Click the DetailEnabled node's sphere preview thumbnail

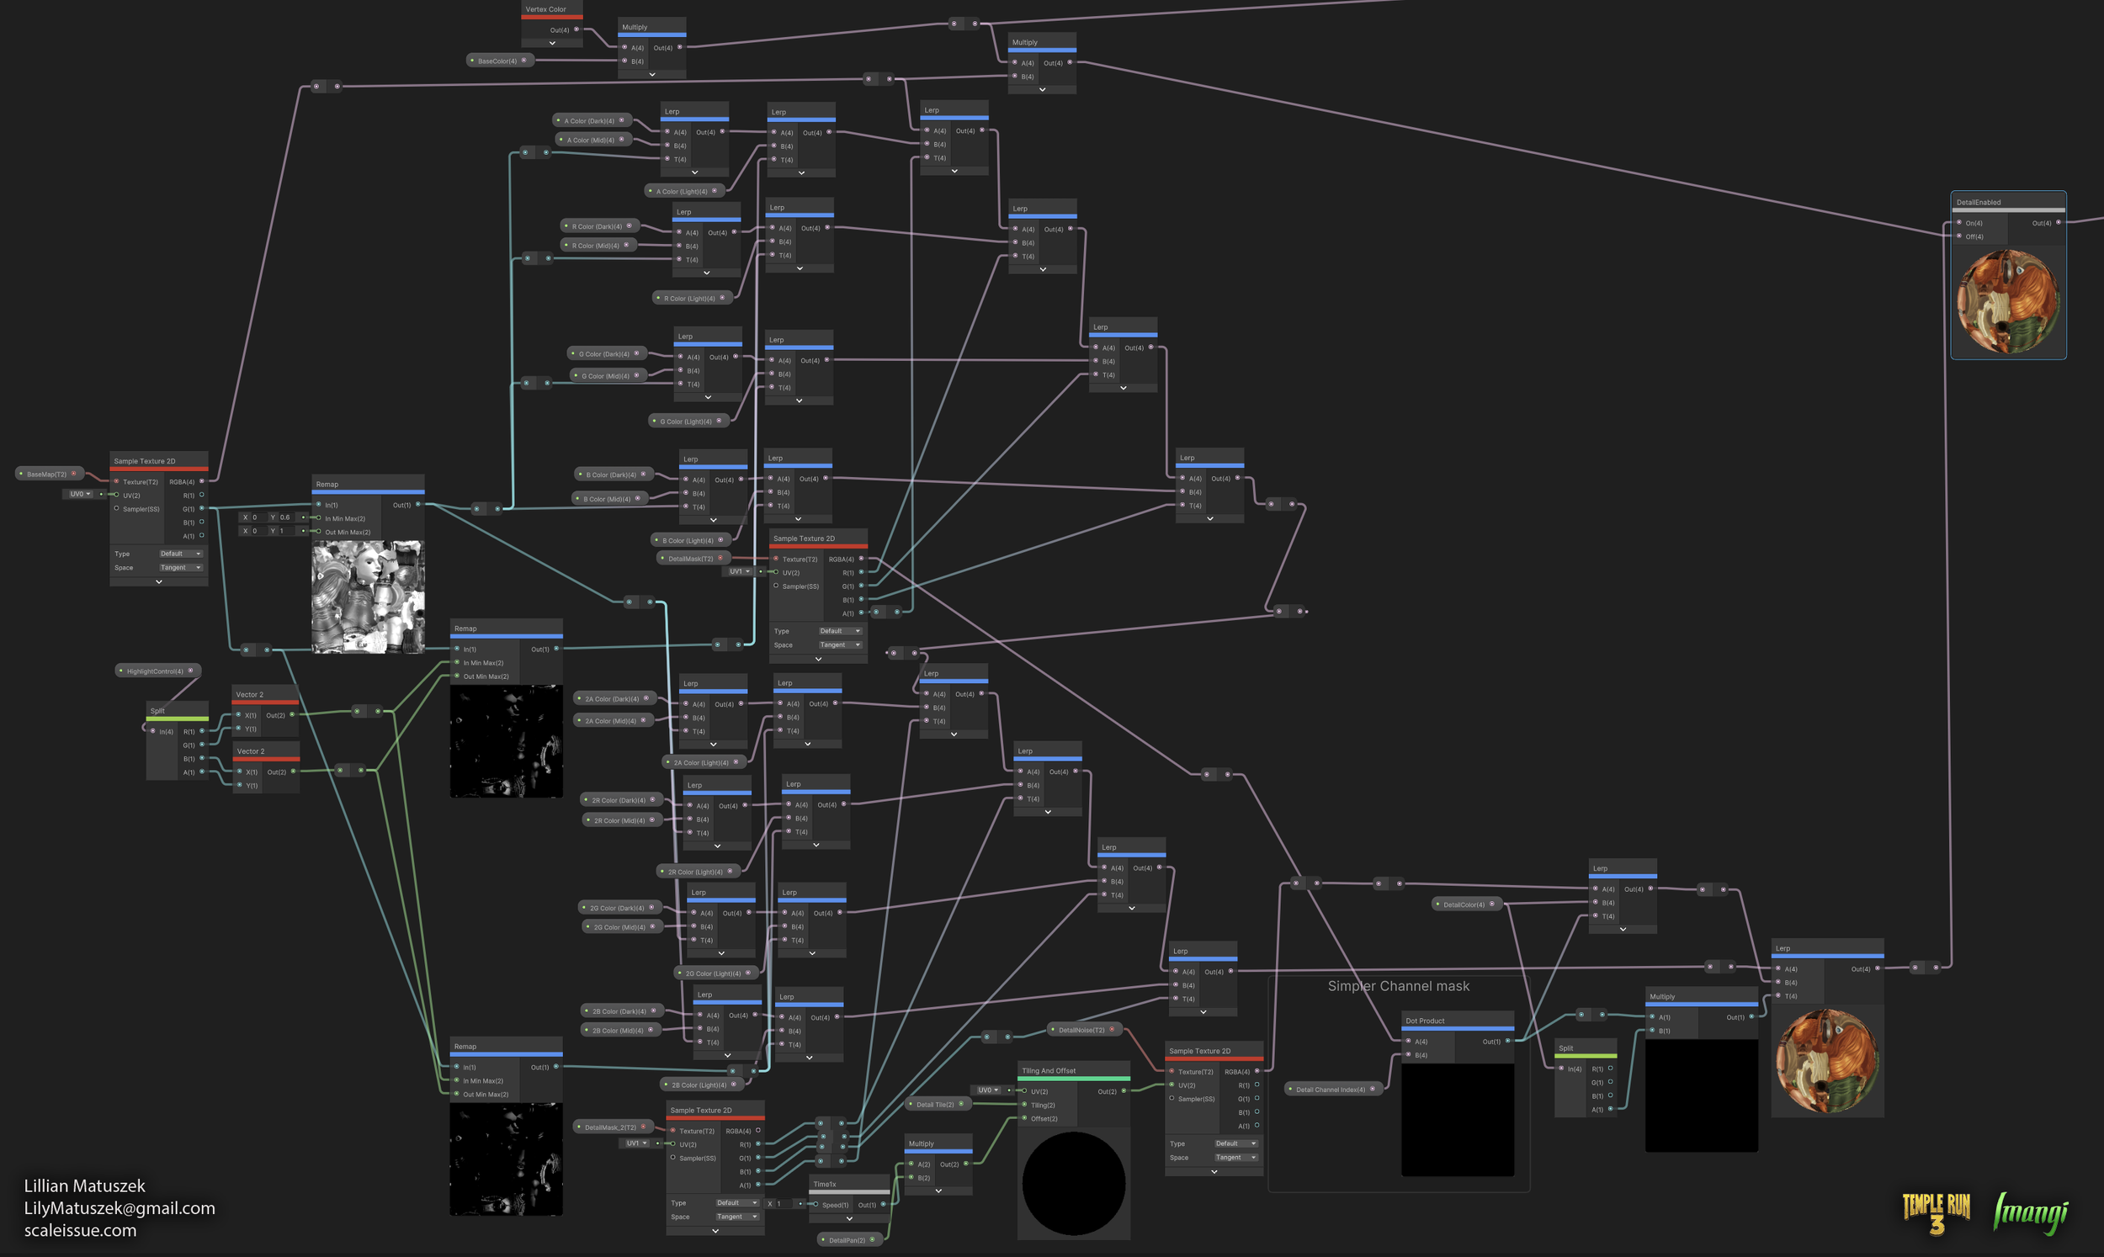point(2008,302)
